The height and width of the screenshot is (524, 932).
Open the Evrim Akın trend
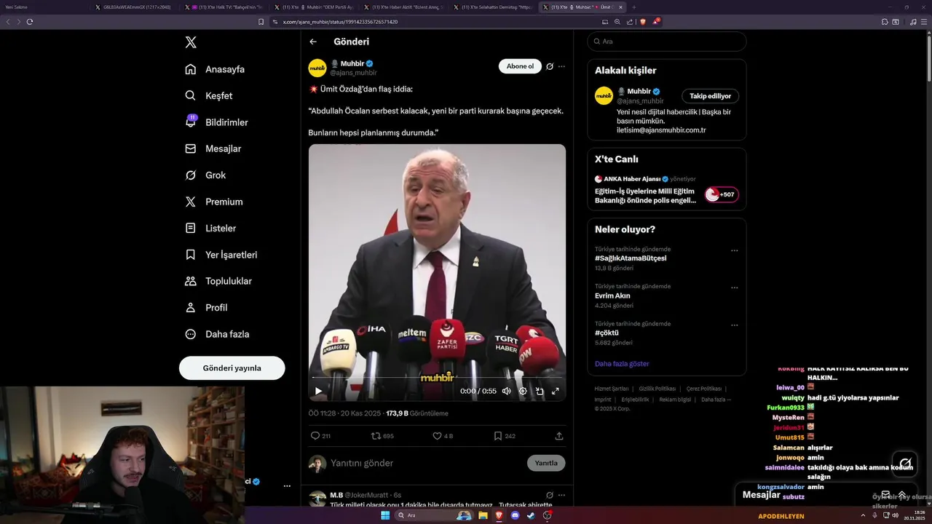pos(612,295)
